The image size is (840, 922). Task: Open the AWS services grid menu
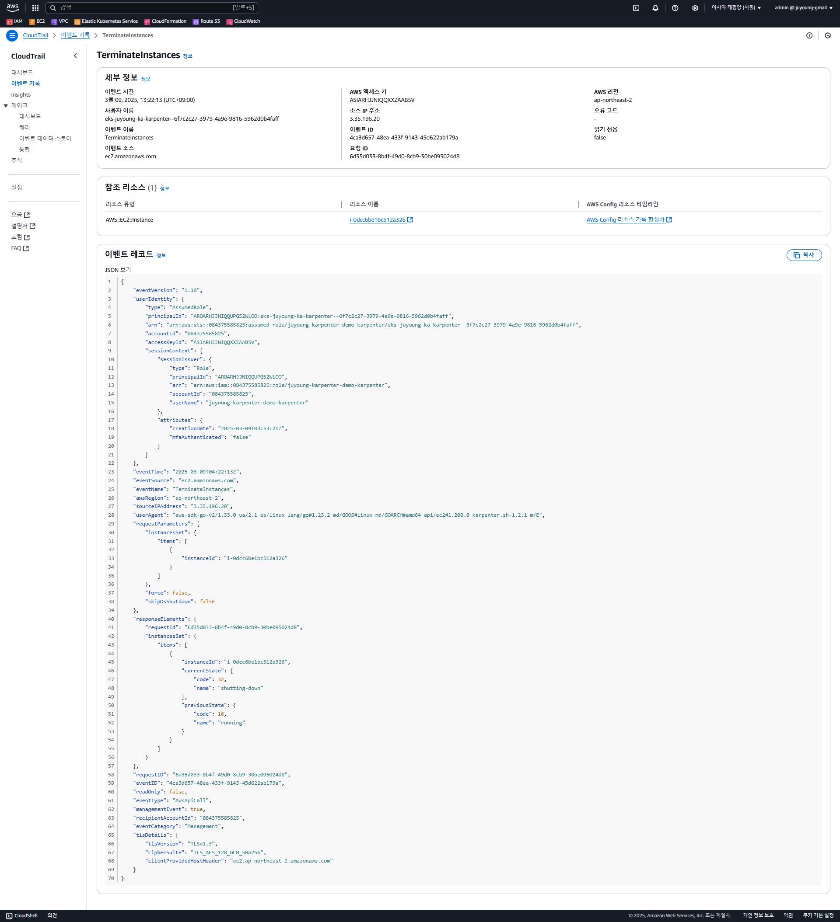(35, 8)
